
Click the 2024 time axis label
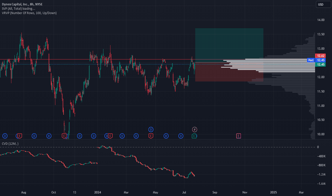(98, 192)
